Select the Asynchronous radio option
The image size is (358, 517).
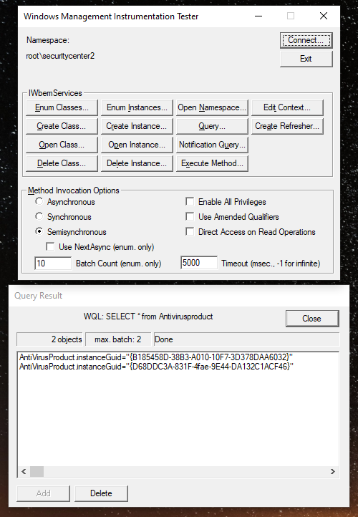pos(39,201)
